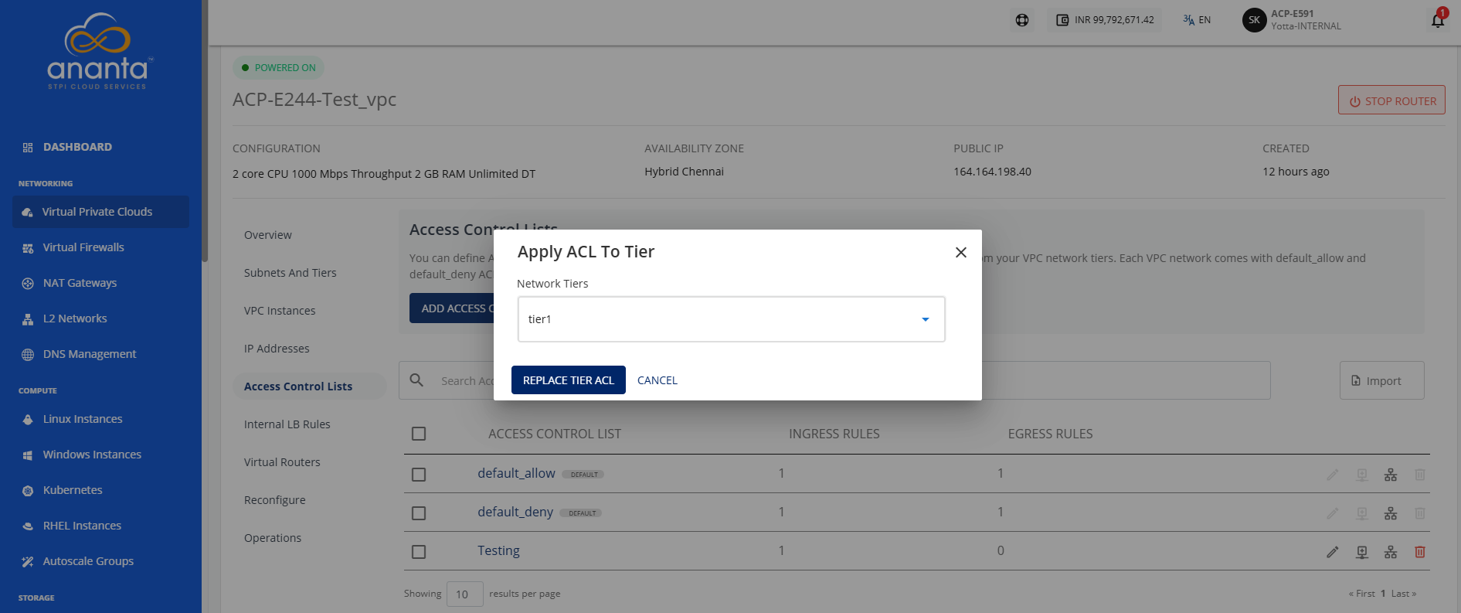Click the SK user avatar

pyautogui.click(x=1254, y=20)
